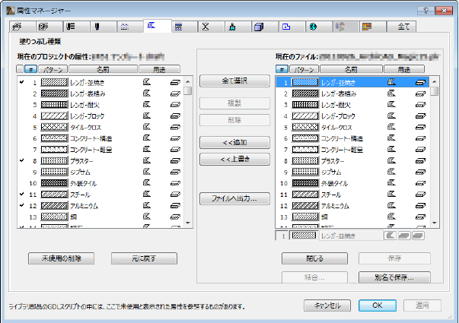Click right list scrollbar down arrow
This screenshot has width=459, height=323.
[x=435, y=223]
